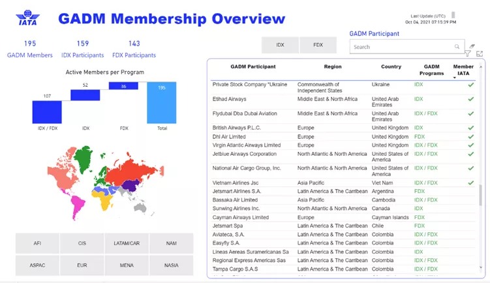This screenshot has height=283, width=490.
Task: Click Cambodia country cell
Action: click(384, 200)
